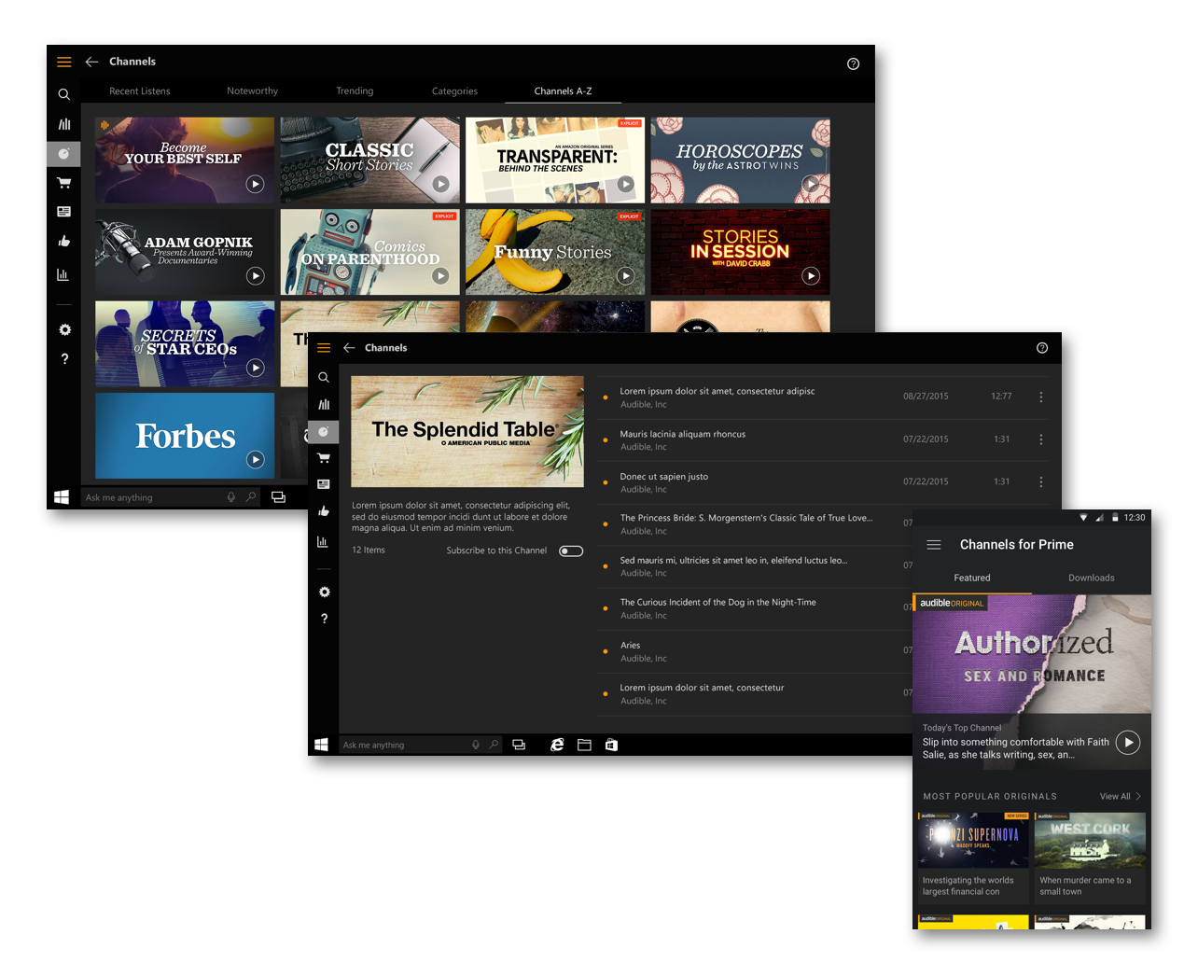The width and height of the screenshot is (1198, 976).
Task: Open The Princess Bride episode row
Action: pos(754,524)
